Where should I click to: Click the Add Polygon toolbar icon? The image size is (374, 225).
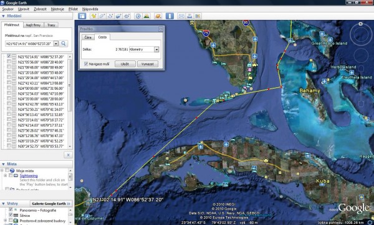coord(102,16)
